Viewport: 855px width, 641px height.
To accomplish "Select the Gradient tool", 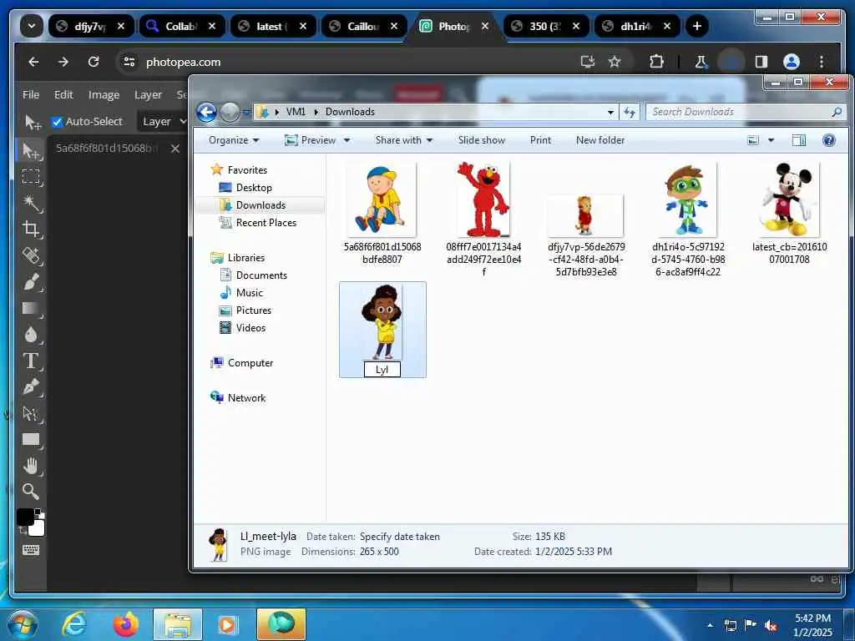I will click(31, 308).
